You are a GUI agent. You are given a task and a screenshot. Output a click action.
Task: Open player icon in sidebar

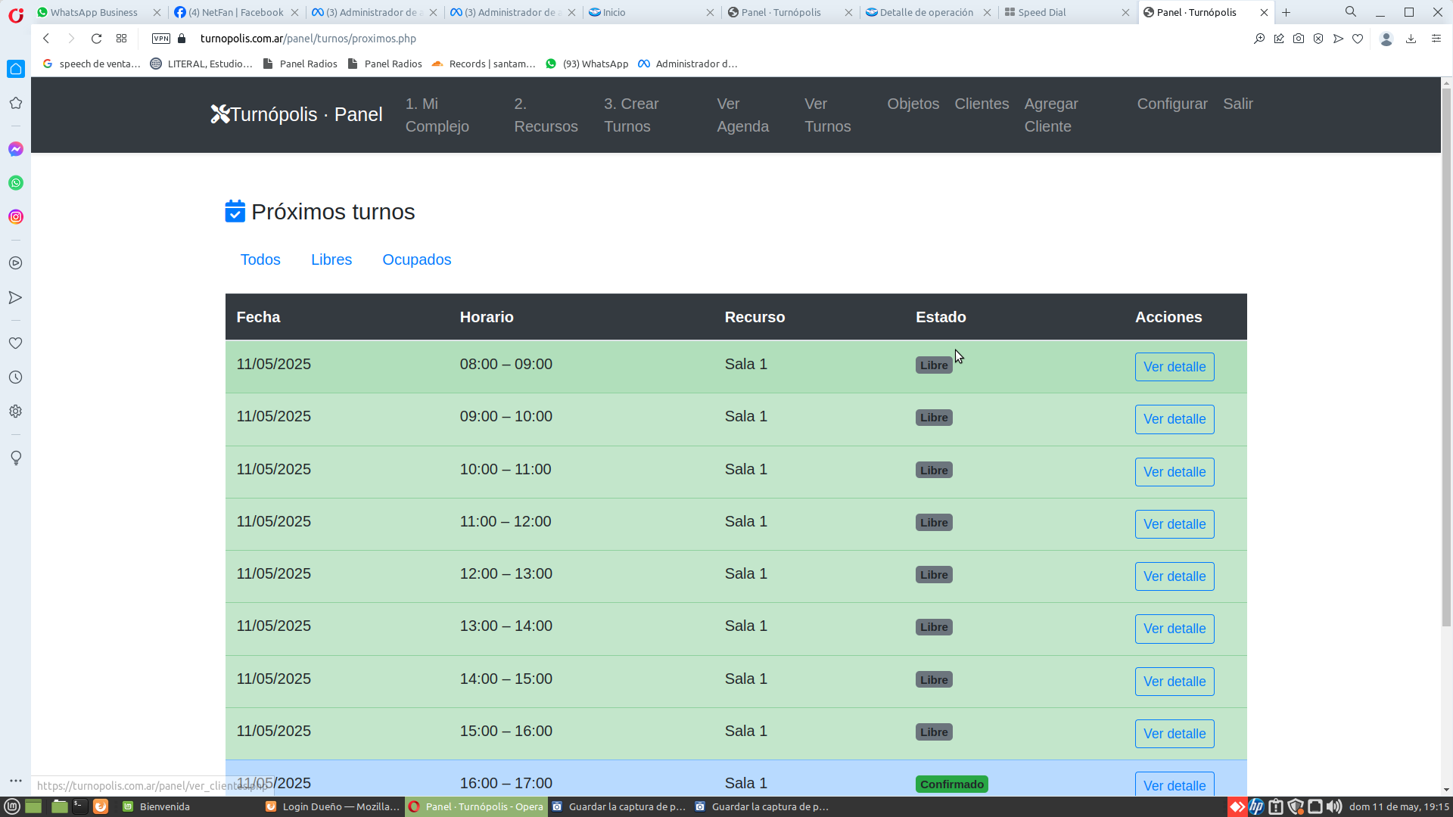click(x=16, y=263)
